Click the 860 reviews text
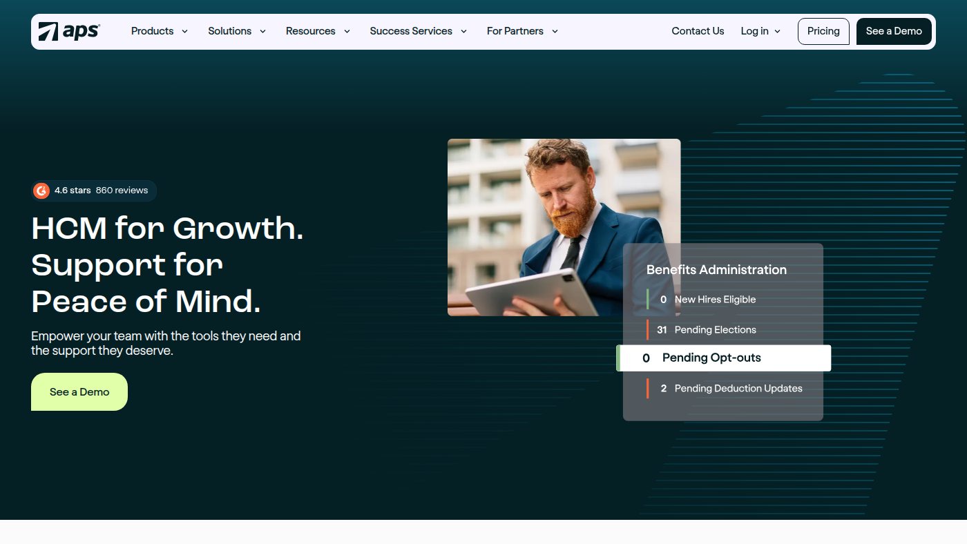This screenshot has height=544, width=967. tap(122, 191)
